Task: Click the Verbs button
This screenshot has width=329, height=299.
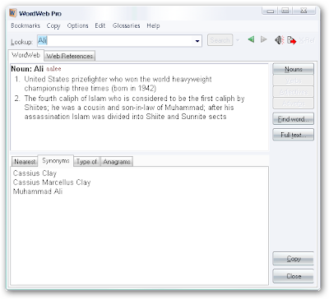Action: [293, 80]
